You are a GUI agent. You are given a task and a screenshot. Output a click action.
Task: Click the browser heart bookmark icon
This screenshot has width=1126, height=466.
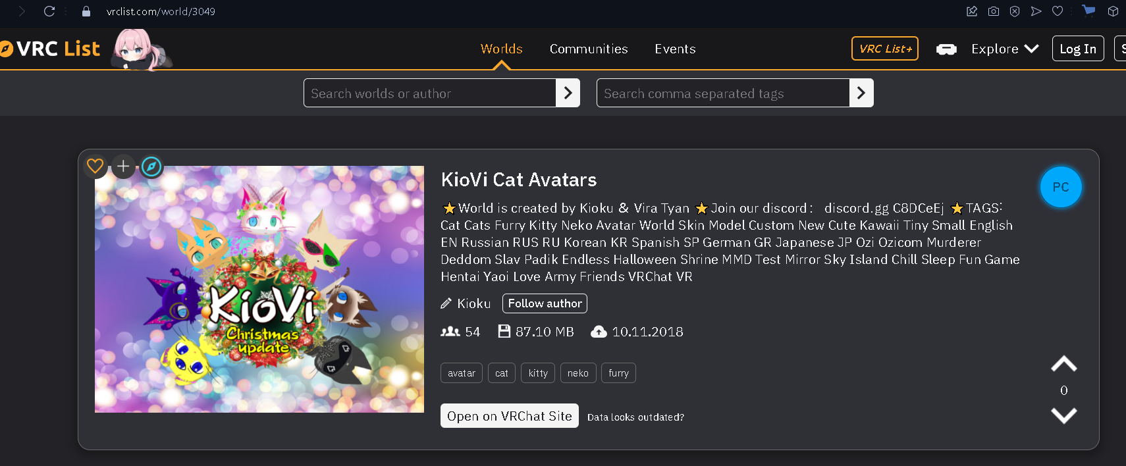coord(1058,11)
